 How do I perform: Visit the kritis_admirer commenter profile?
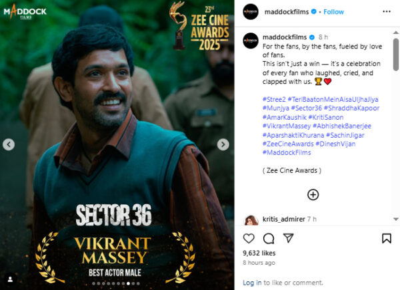click(284, 219)
